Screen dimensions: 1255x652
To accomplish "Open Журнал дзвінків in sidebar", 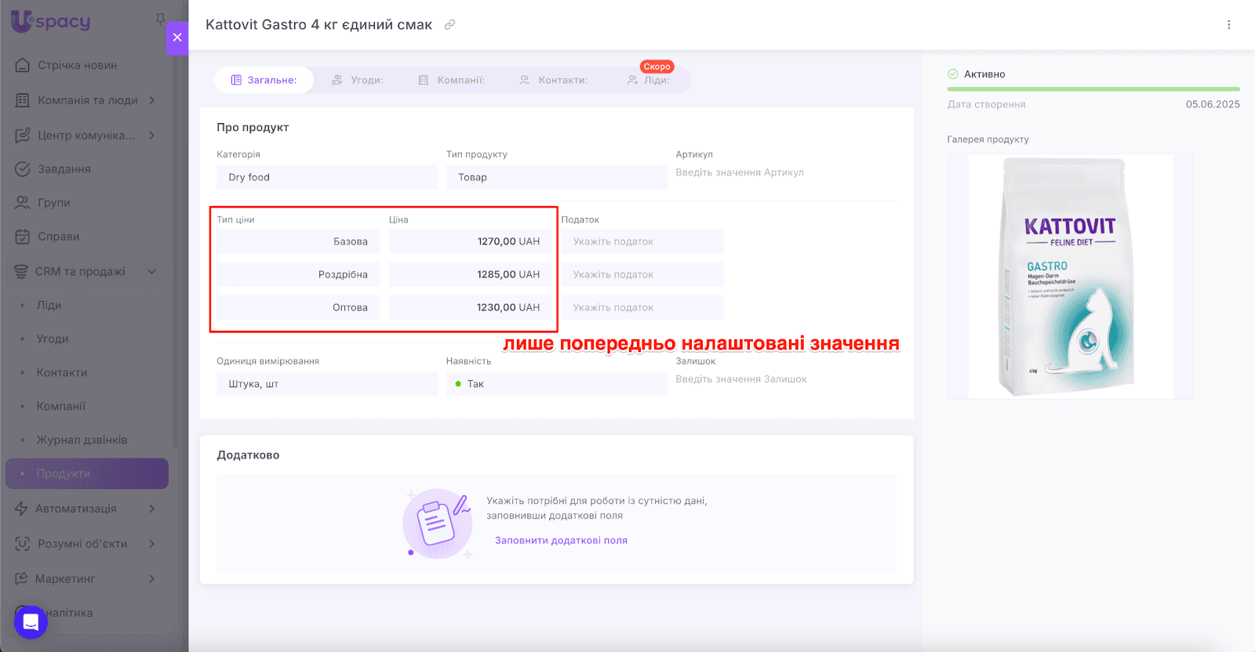I will coord(82,440).
